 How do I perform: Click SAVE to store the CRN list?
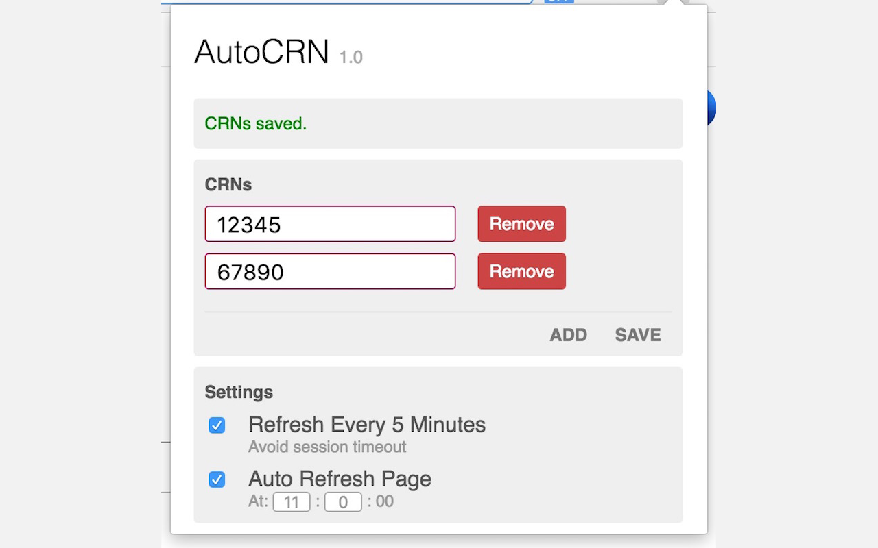[637, 335]
